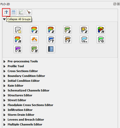This screenshot has height=128, width=120.
Task: Click the green cells G gutter icon
Action: (101, 39)
